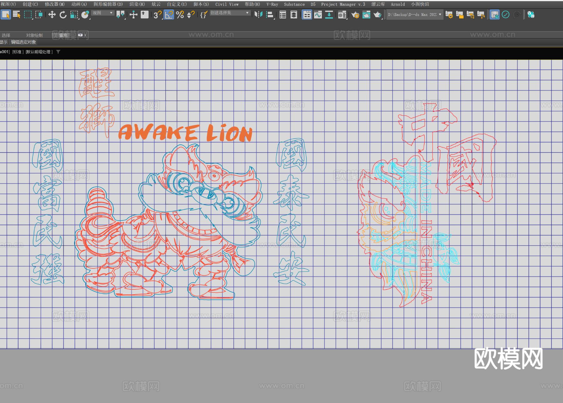Open the project path dropdown D:\Backup
Image resolution: width=563 pixels, height=403 pixels.
click(x=415, y=15)
